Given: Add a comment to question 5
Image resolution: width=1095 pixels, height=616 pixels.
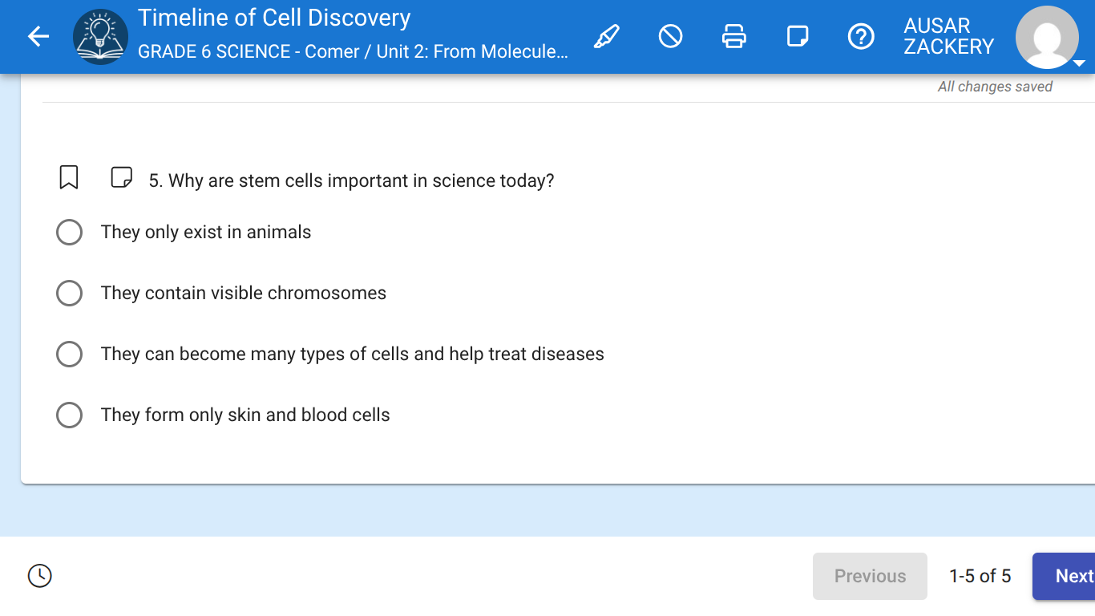Looking at the screenshot, I should (121, 176).
